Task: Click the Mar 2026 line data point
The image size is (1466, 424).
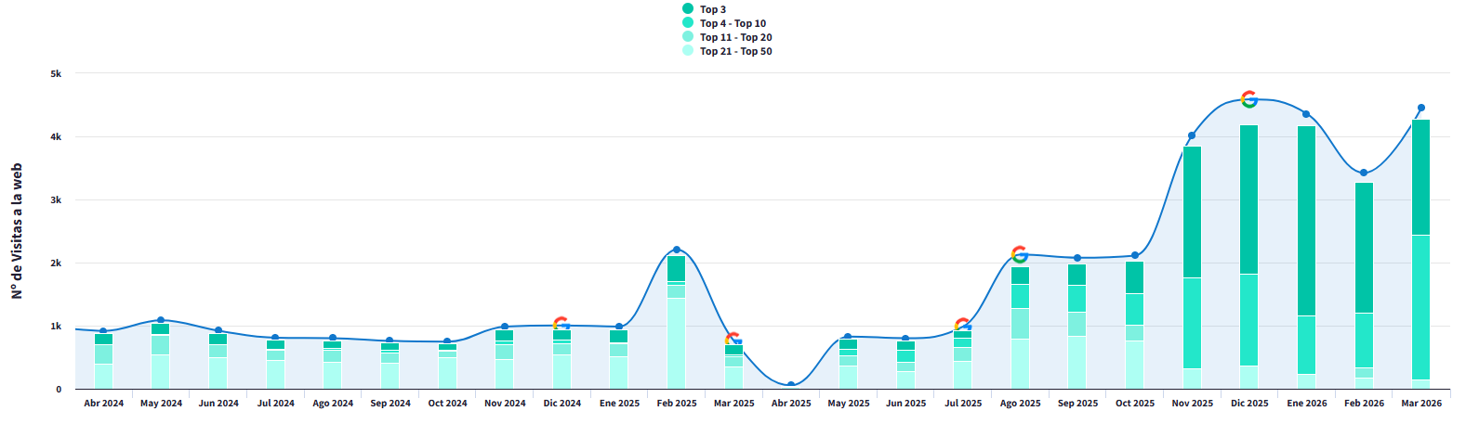Action: click(x=1421, y=108)
